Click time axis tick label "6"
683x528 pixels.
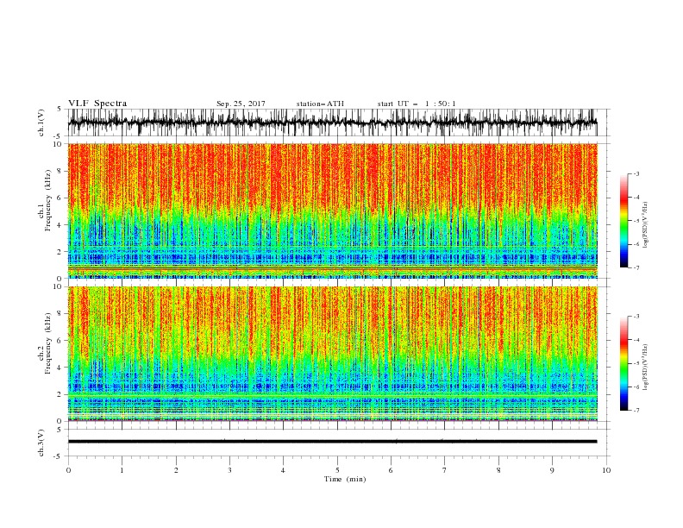click(x=391, y=470)
